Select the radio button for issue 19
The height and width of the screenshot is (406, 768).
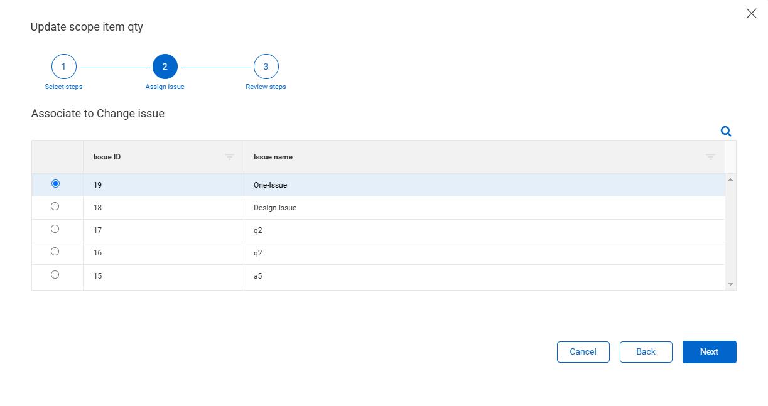55,184
